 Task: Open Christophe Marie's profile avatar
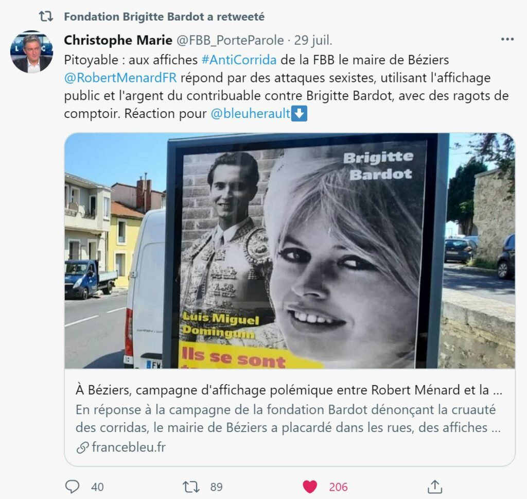[x=31, y=52]
